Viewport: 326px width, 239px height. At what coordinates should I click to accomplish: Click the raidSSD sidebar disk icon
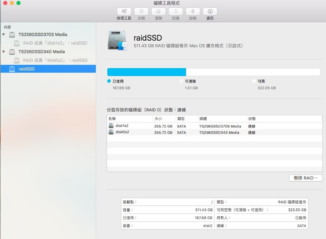click(12, 69)
